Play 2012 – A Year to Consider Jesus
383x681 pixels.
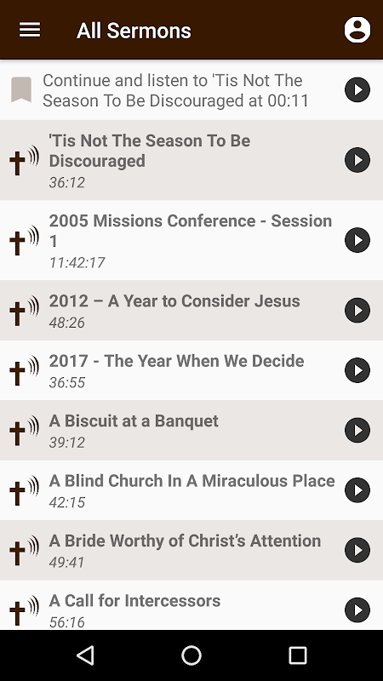coord(357,311)
